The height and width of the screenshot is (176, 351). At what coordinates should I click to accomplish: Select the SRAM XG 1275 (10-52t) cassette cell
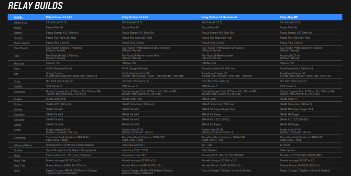[x=216, y=120]
